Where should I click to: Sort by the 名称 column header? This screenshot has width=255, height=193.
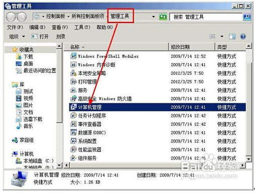[x=116, y=47]
